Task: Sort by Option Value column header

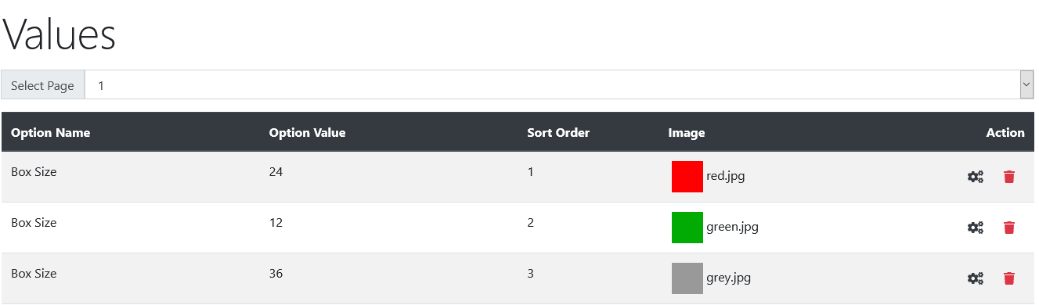Action: coord(308,133)
